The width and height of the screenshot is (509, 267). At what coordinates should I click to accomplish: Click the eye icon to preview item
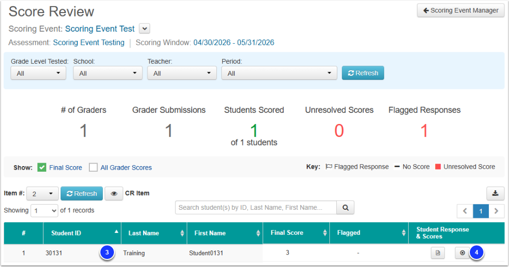pos(114,194)
